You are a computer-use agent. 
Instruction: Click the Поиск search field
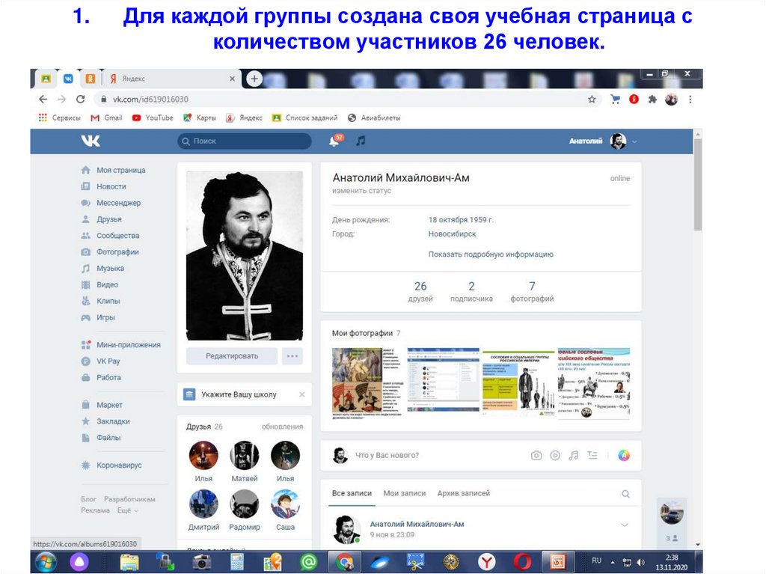[245, 141]
